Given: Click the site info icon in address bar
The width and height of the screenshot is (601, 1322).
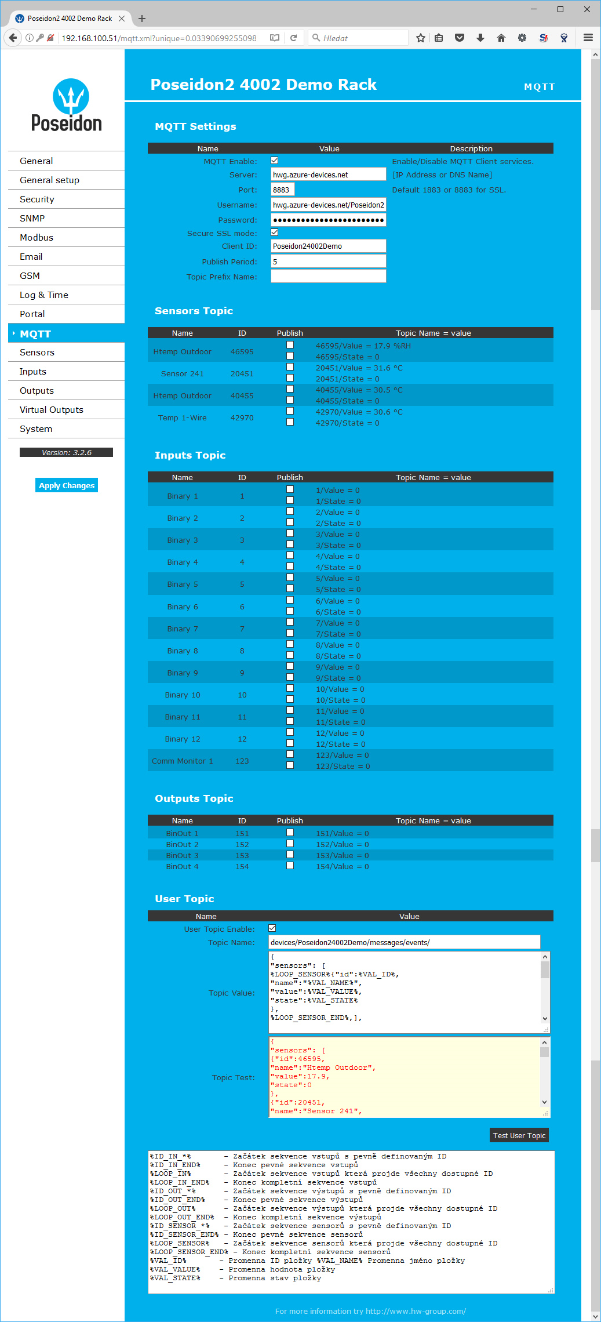Looking at the screenshot, I should (30, 38).
